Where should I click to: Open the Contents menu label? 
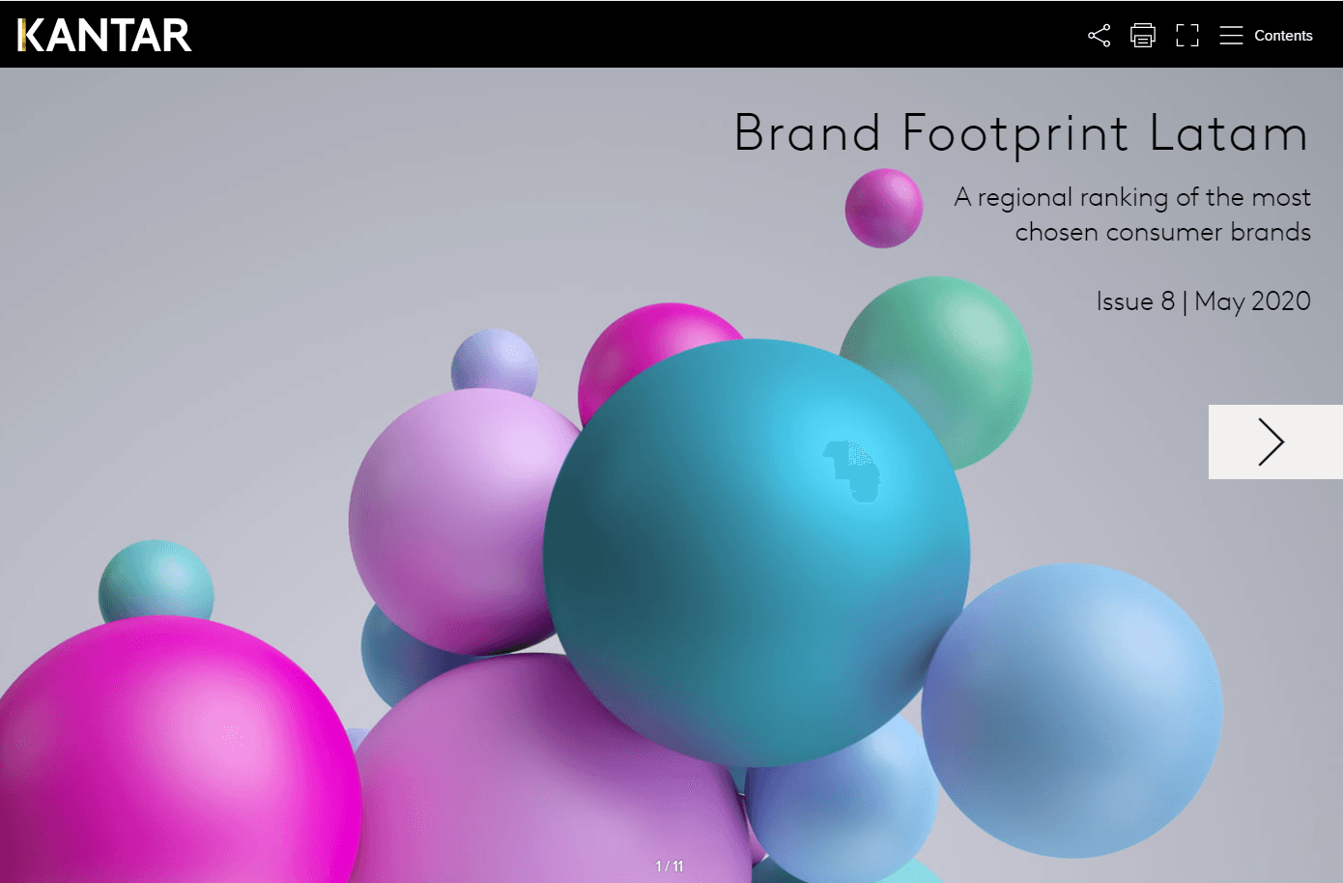point(1283,36)
